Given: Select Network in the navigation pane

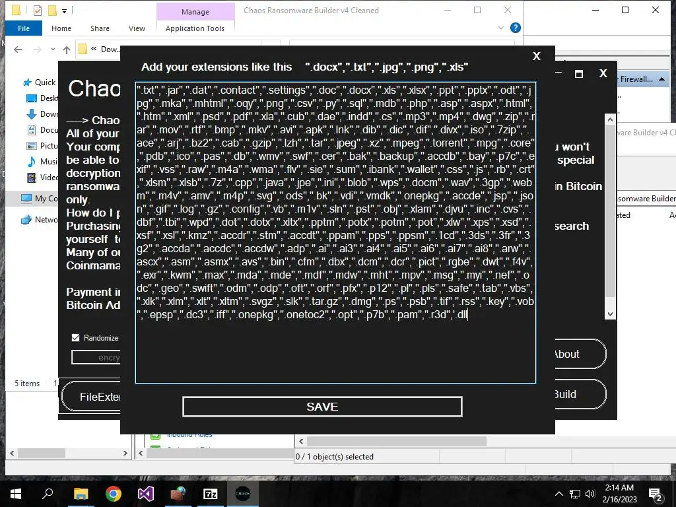Looking at the screenshot, I should click(39, 219).
